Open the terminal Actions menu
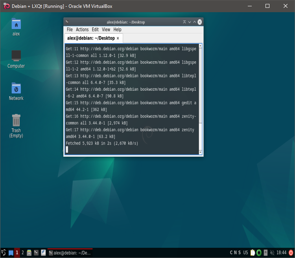The height and width of the screenshot is (258, 295). click(x=82, y=30)
